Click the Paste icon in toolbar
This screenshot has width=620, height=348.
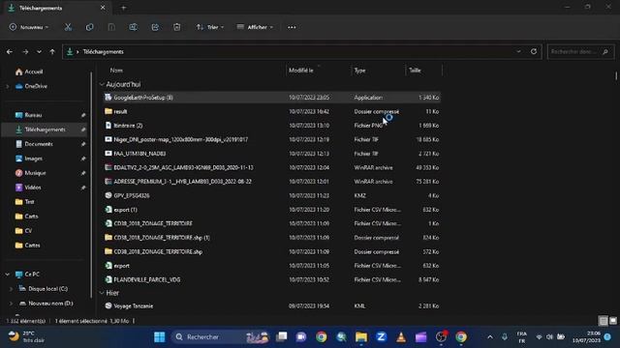[111, 27]
